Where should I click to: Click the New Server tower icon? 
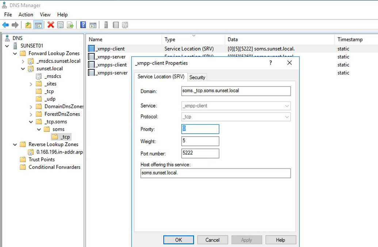click(106, 25)
